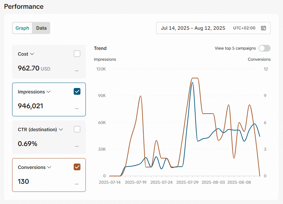The height and width of the screenshot is (204, 283).
Task: Enable the Cost metric checkbox
Action: [x=77, y=54]
